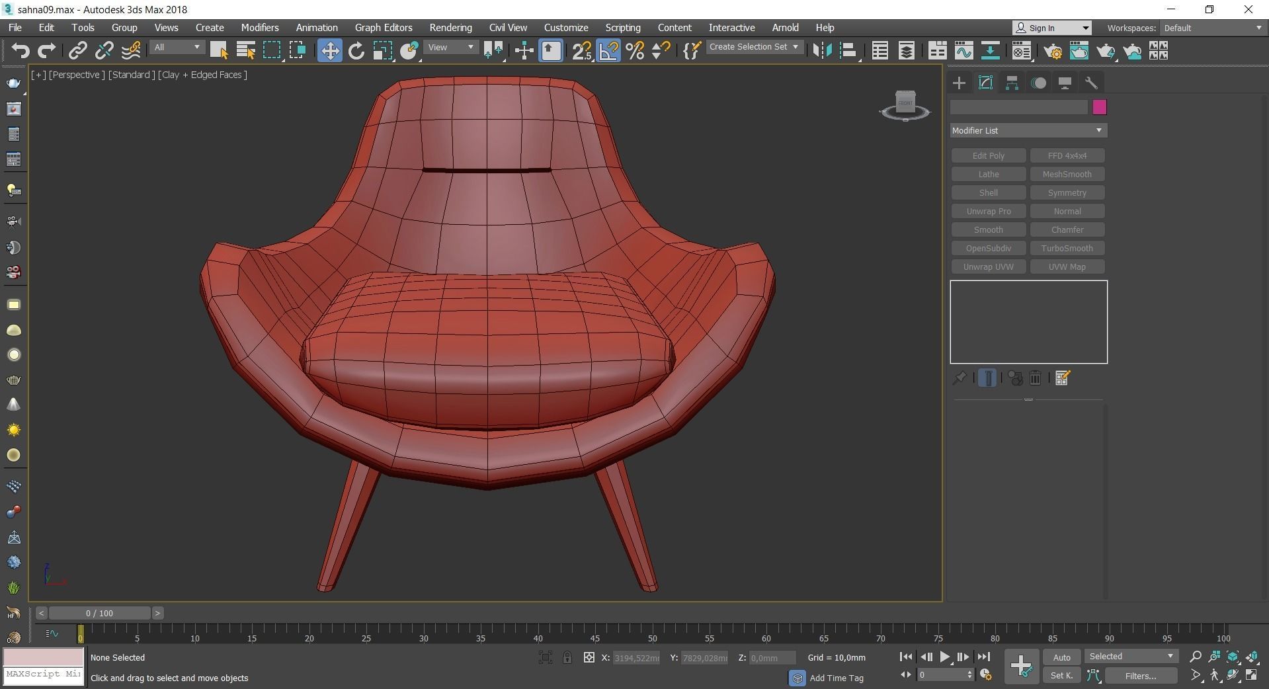Image resolution: width=1269 pixels, height=689 pixels.
Task: Choose Rectangular Selection Region tool
Action: click(272, 50)
